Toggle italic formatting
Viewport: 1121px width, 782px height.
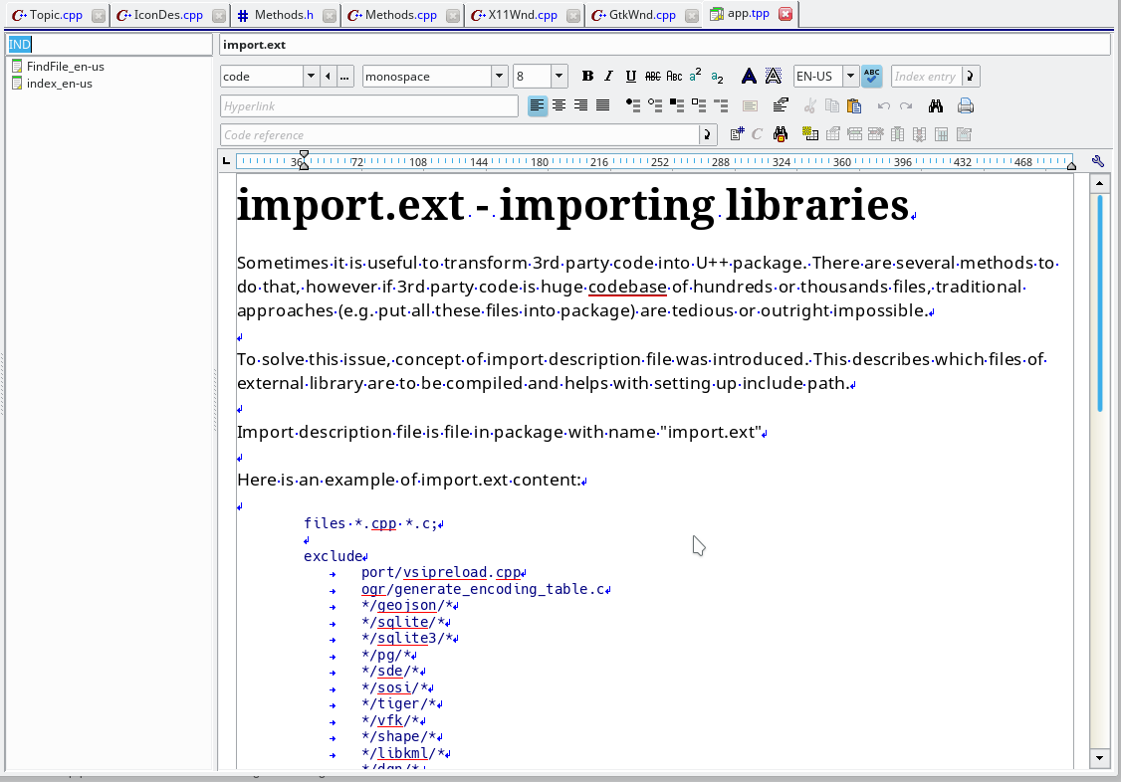click(608, 77)
